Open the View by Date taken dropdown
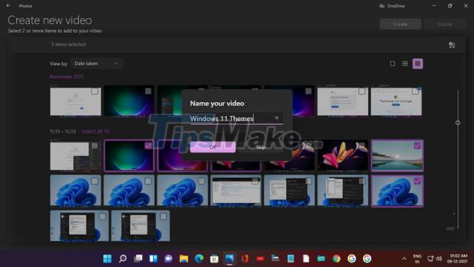Viewport: 474px width, 267px height. [97, 63]
